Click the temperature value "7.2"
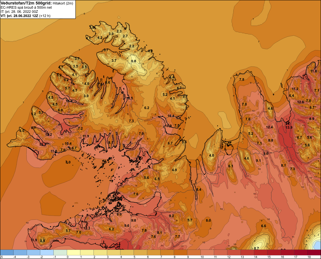Image resolution: width=321 pixels, height=259 pixels. 80,128
